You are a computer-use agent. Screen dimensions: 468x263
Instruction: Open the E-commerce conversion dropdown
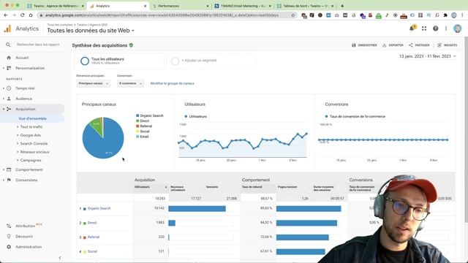[130, 83]
